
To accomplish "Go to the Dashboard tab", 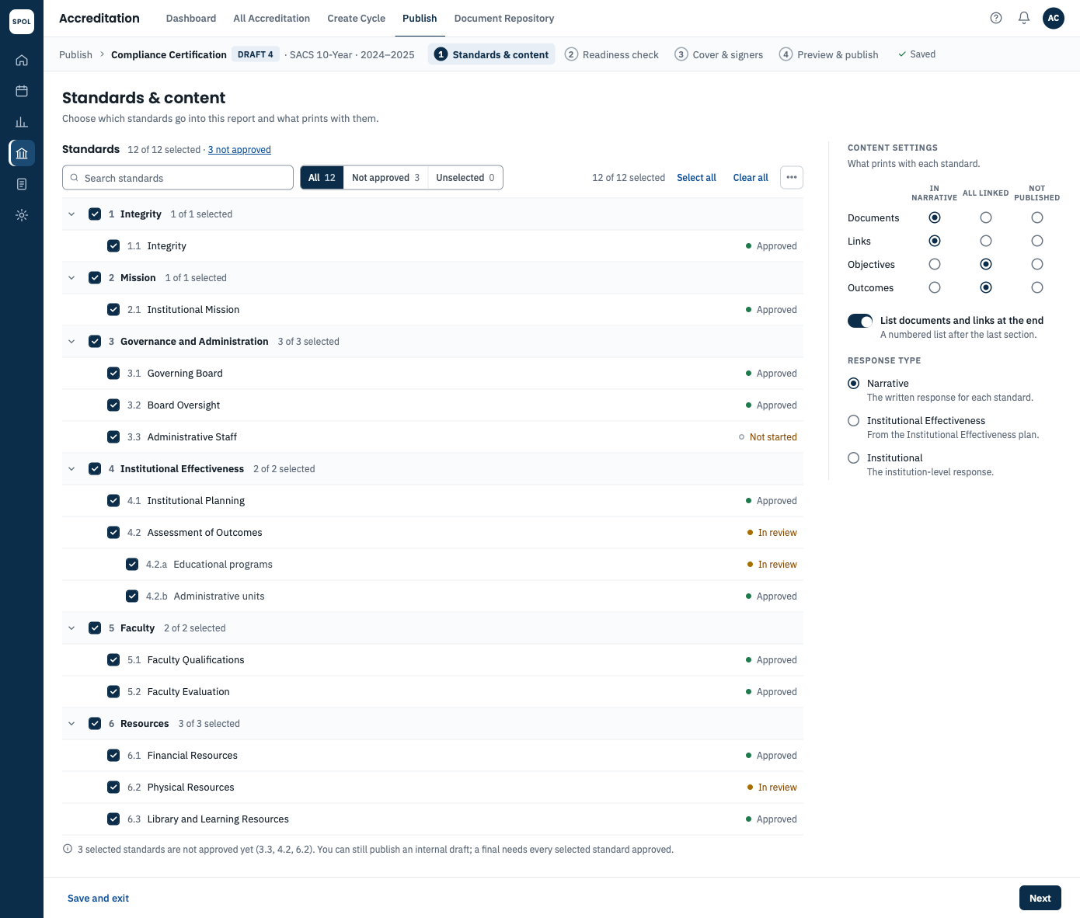I will point(191,19).
